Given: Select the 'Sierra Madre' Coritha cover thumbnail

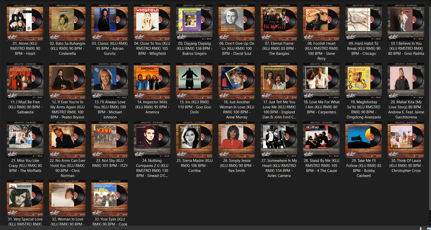Looking at the screenshot, I should click(194, 140).
